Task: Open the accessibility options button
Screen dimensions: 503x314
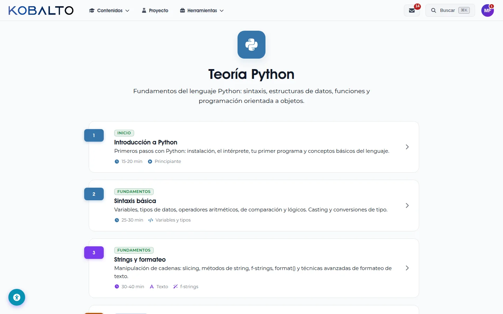Action: click(17, 297)
